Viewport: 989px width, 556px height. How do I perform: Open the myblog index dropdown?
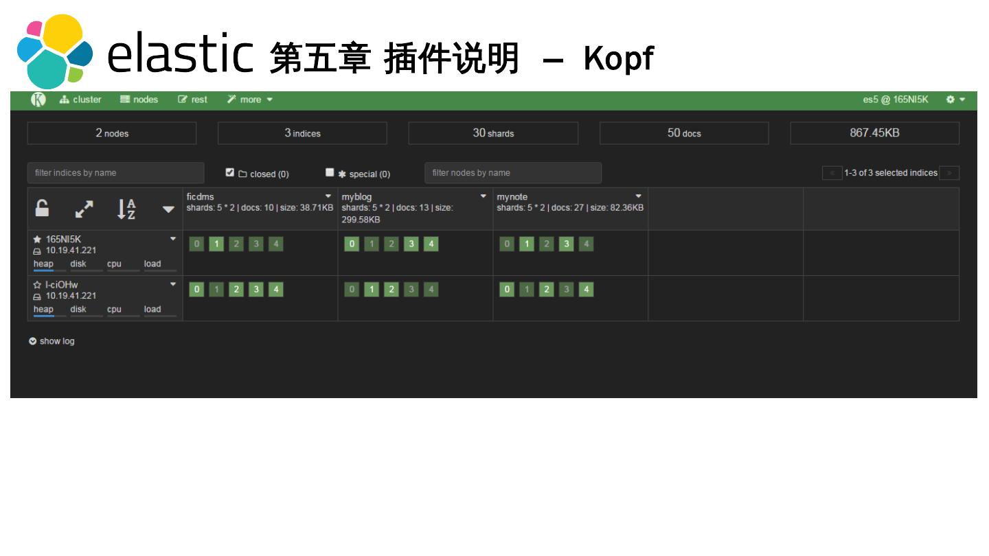coord(484,197)
